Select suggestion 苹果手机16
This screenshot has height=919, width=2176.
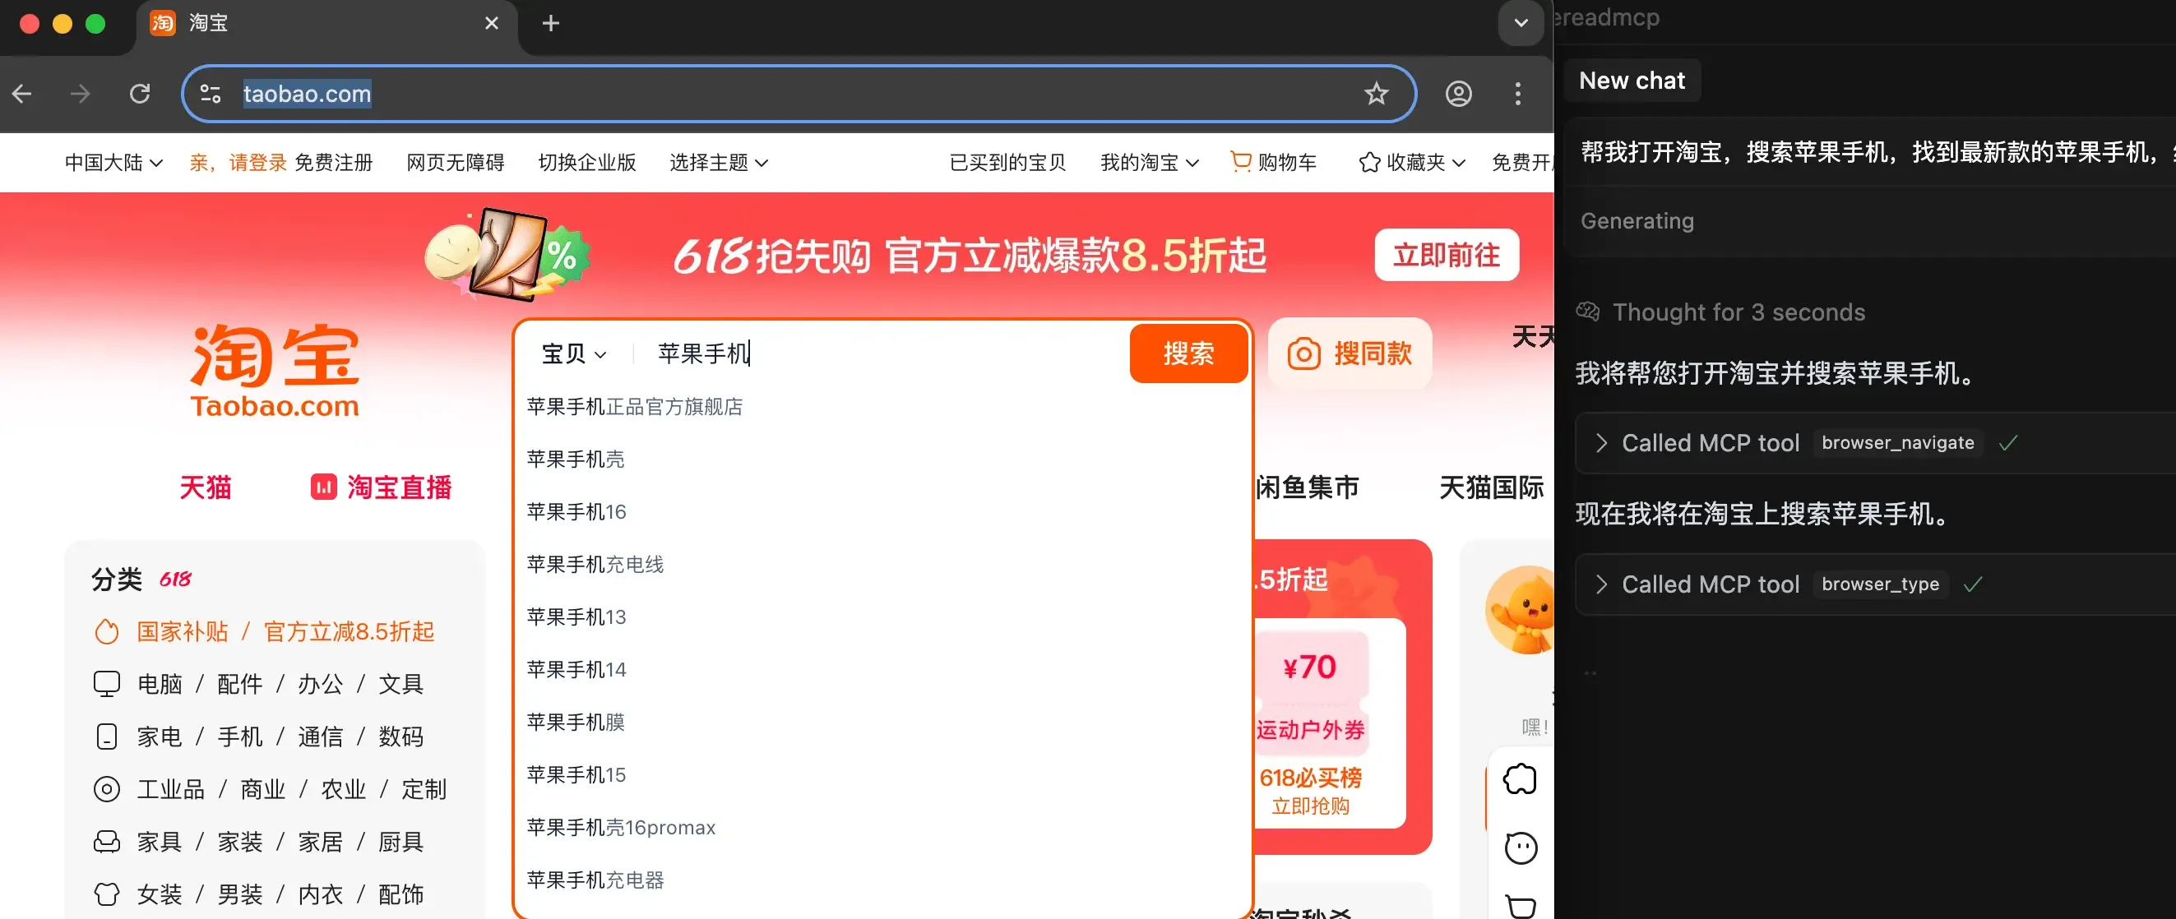pos(576,512)
